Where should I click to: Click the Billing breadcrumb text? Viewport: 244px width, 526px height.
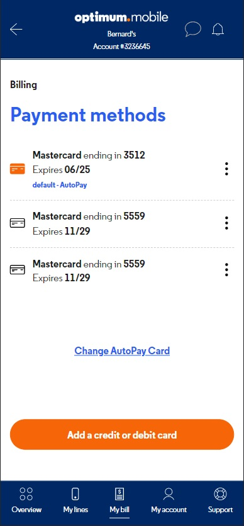(x=23, y=85)
